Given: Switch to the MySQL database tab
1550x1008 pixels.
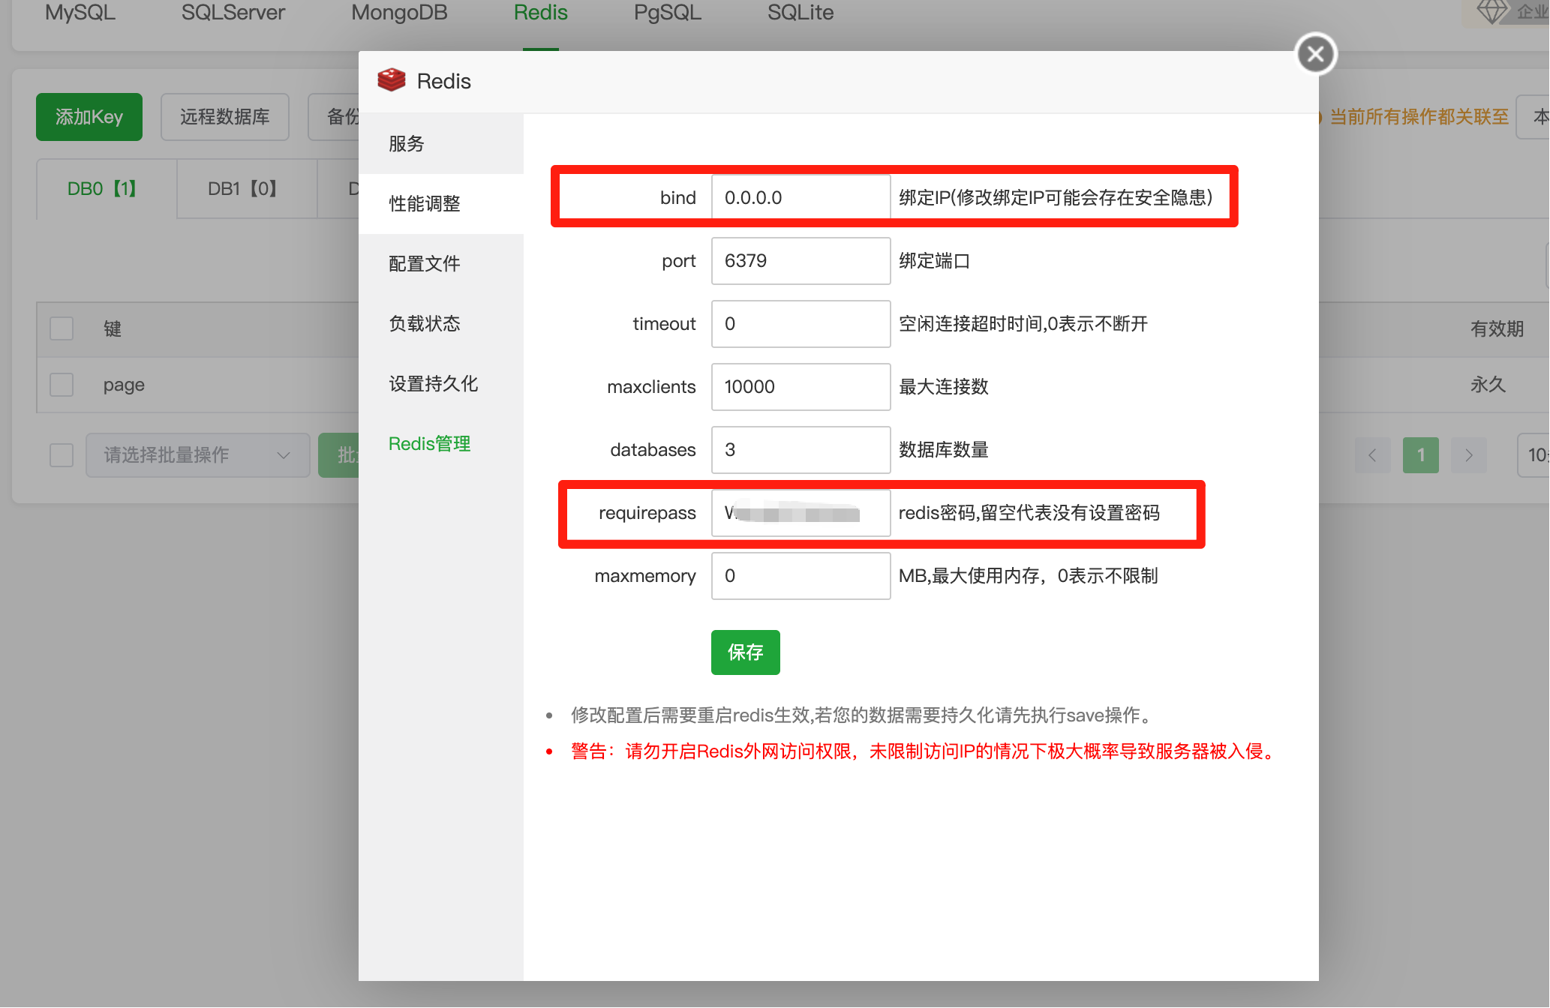Looking at the screenshot, I should 80,13.
